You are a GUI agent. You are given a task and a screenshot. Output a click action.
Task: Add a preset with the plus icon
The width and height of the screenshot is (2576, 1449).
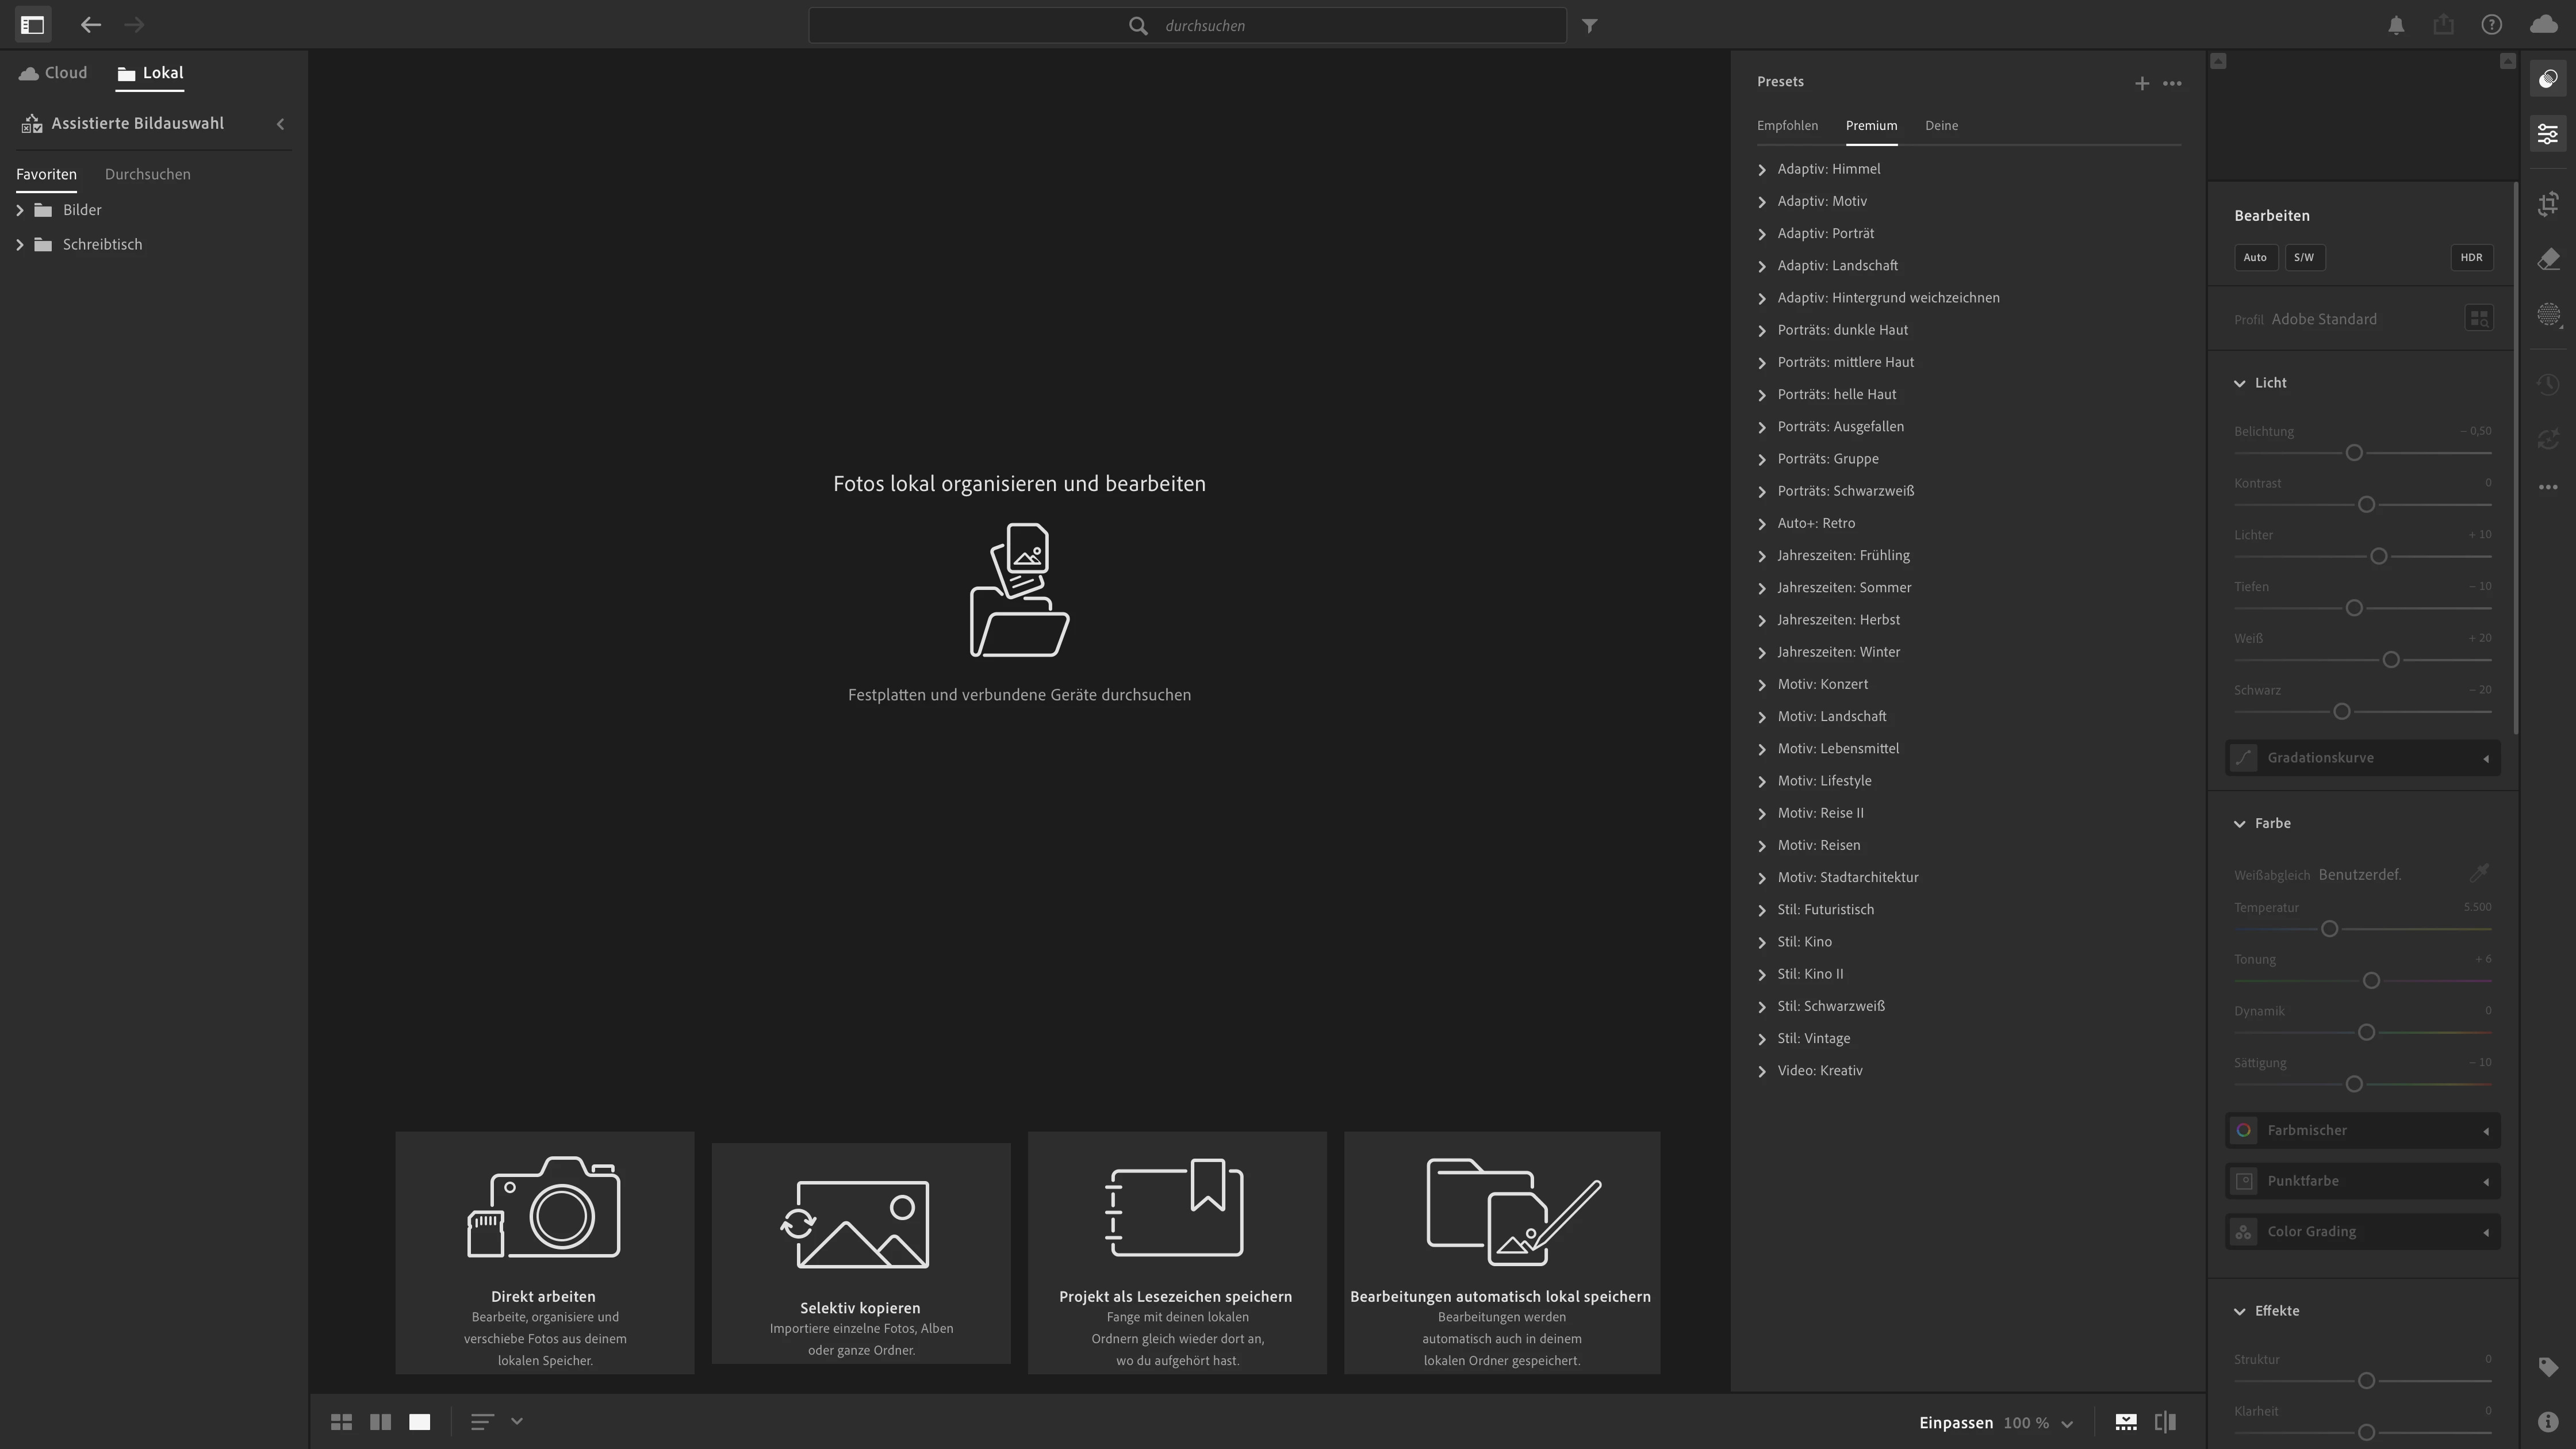point(2141,83)
